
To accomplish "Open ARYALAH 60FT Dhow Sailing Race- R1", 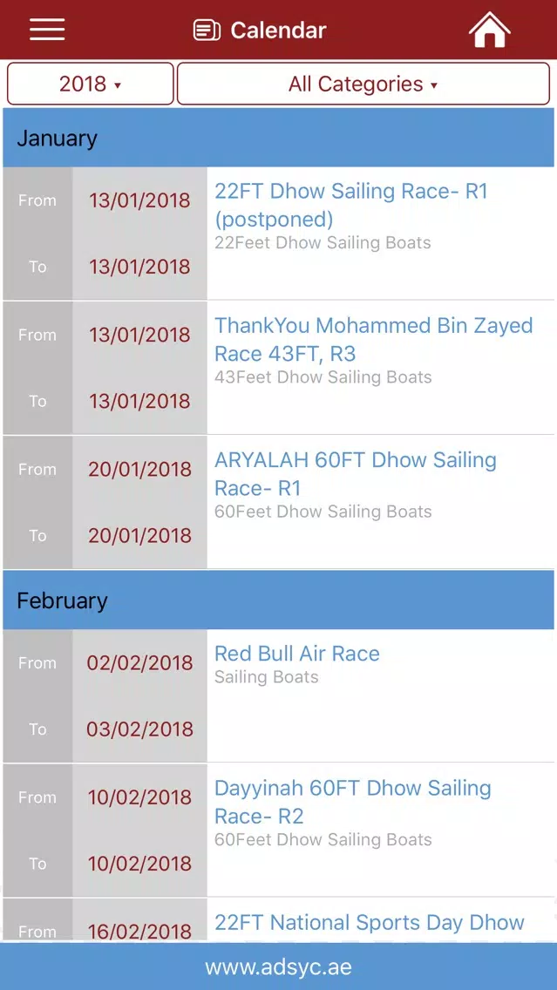I will pyautogui.click(x=356, y=474).
